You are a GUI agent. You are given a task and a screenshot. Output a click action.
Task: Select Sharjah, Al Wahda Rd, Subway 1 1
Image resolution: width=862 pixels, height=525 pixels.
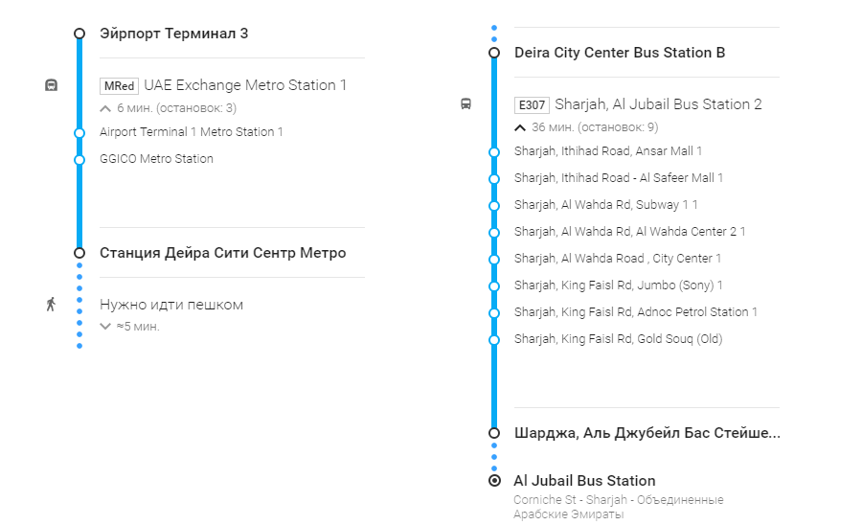point(605,205)
